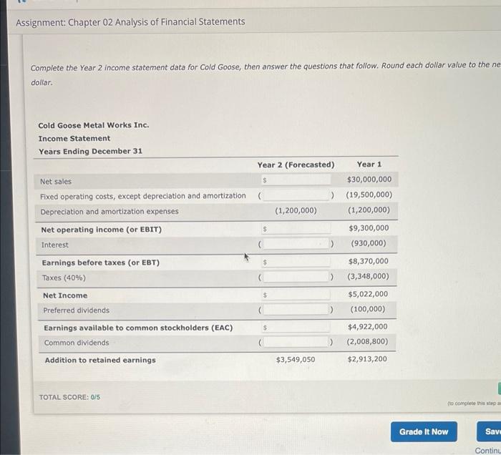Click the Year 2 Interest input field
501x455 pixels.
point(296,244)
